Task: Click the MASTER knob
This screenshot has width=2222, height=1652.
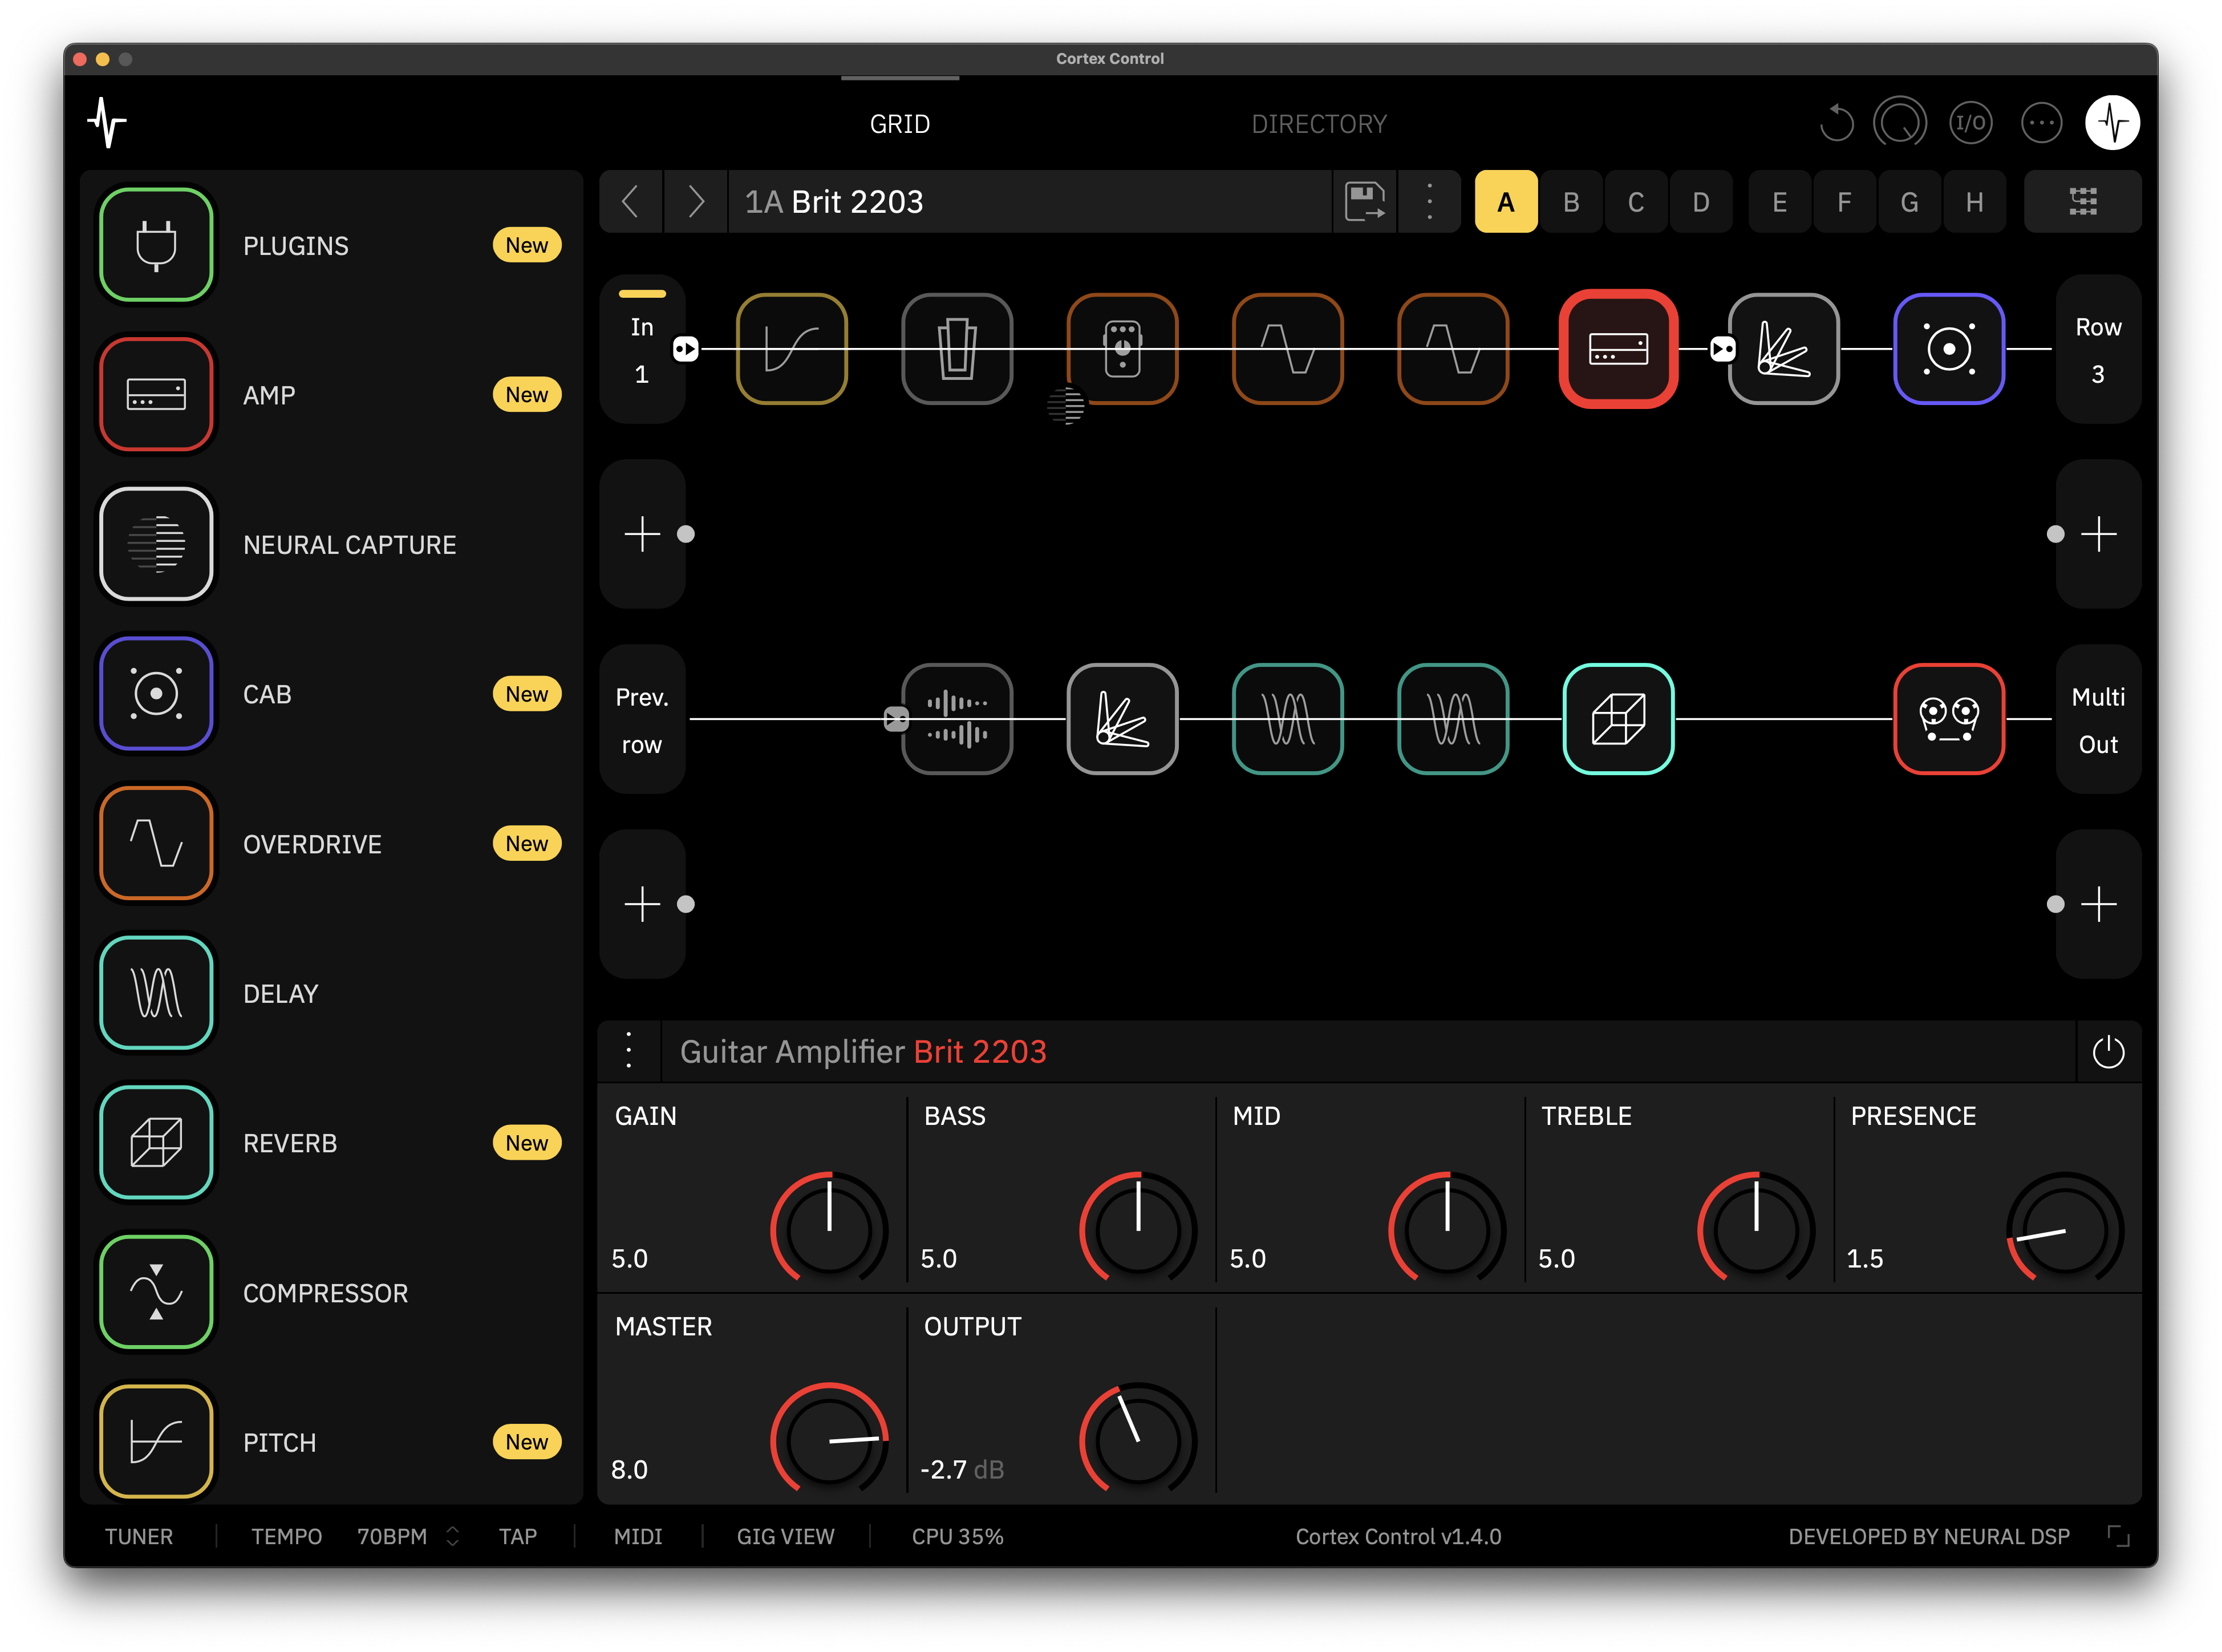Action: tap(829, 1440)
